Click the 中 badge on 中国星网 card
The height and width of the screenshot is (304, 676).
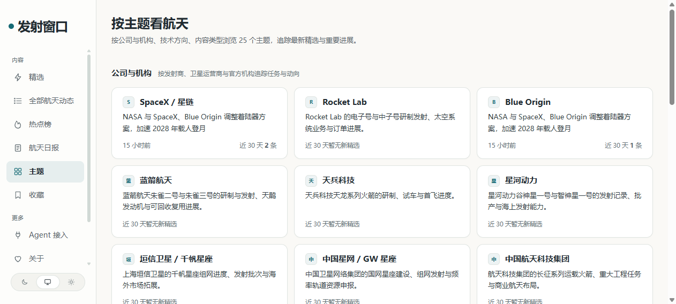pyautogui.click(x=311, y=259)
